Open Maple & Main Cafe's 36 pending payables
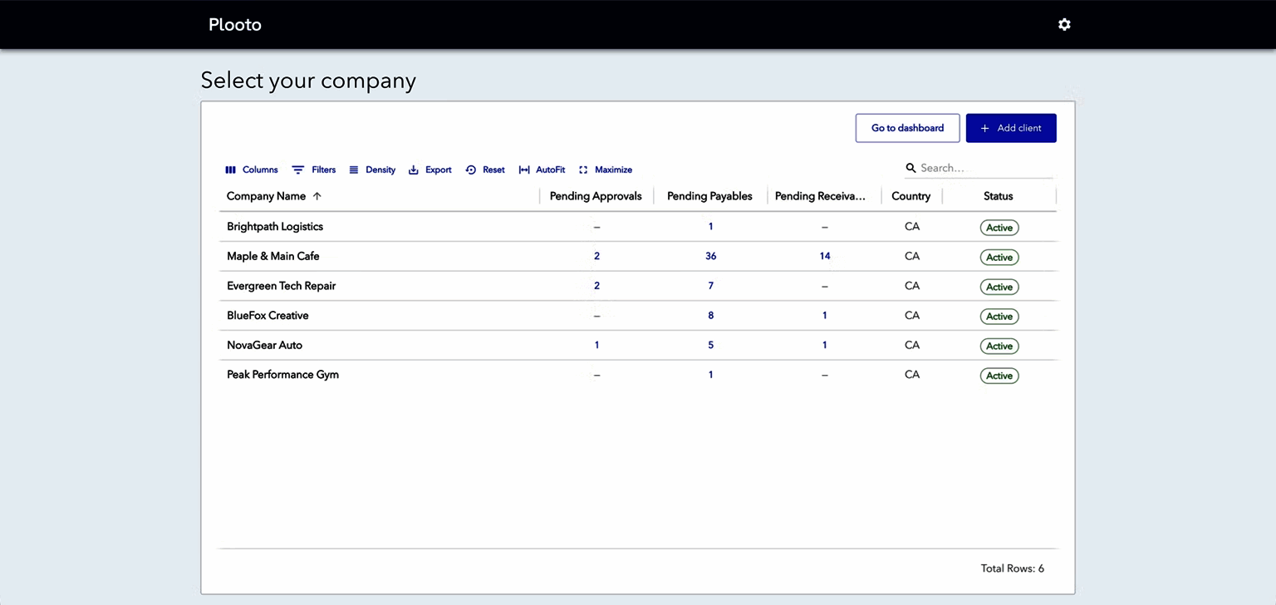Screen dimensions: 1276x605 [x=710, y=256]
